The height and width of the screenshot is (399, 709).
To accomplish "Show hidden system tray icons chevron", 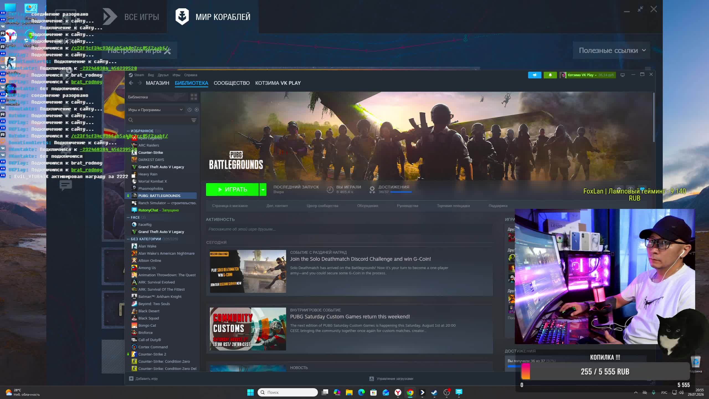I will pos(636,392).
